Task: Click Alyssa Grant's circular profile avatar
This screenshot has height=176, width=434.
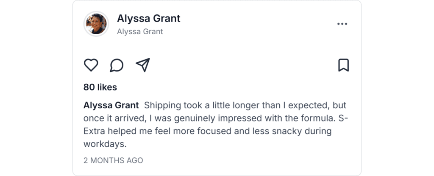Action: 96,24
